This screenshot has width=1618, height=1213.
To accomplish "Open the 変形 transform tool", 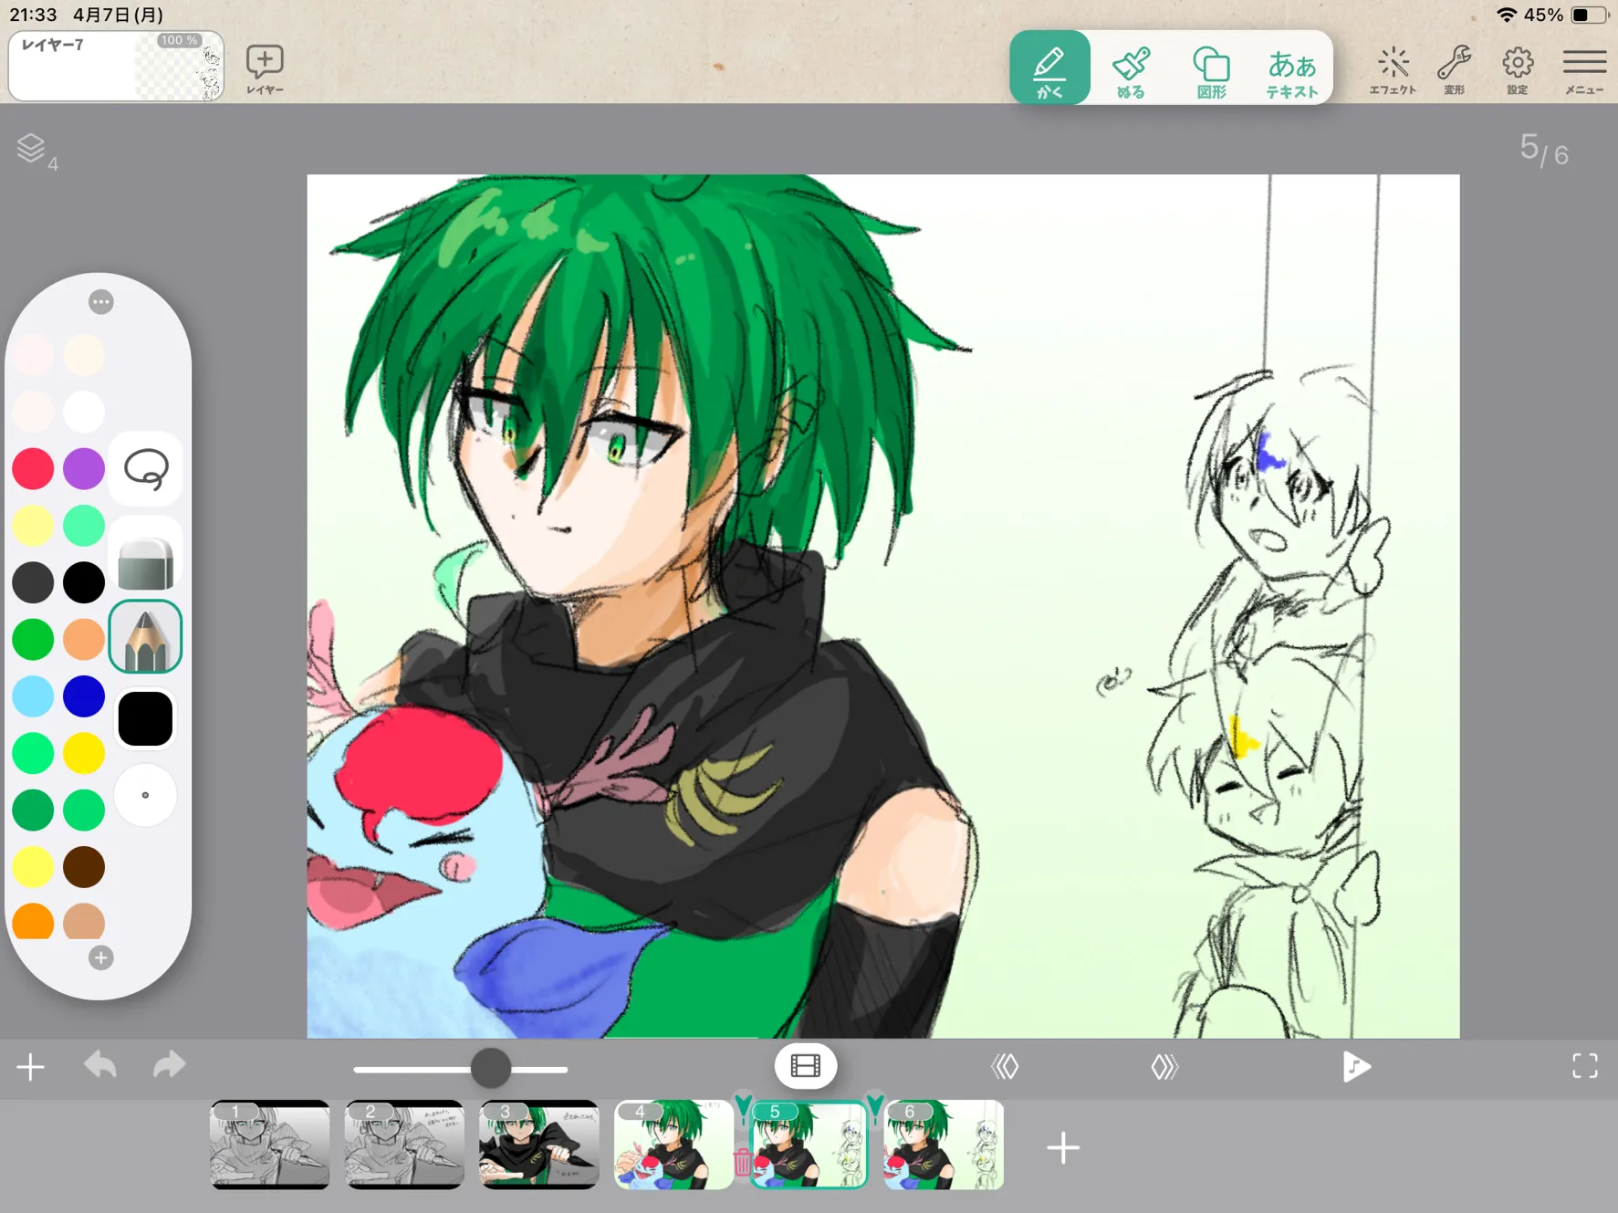I will pos(1454,70).
